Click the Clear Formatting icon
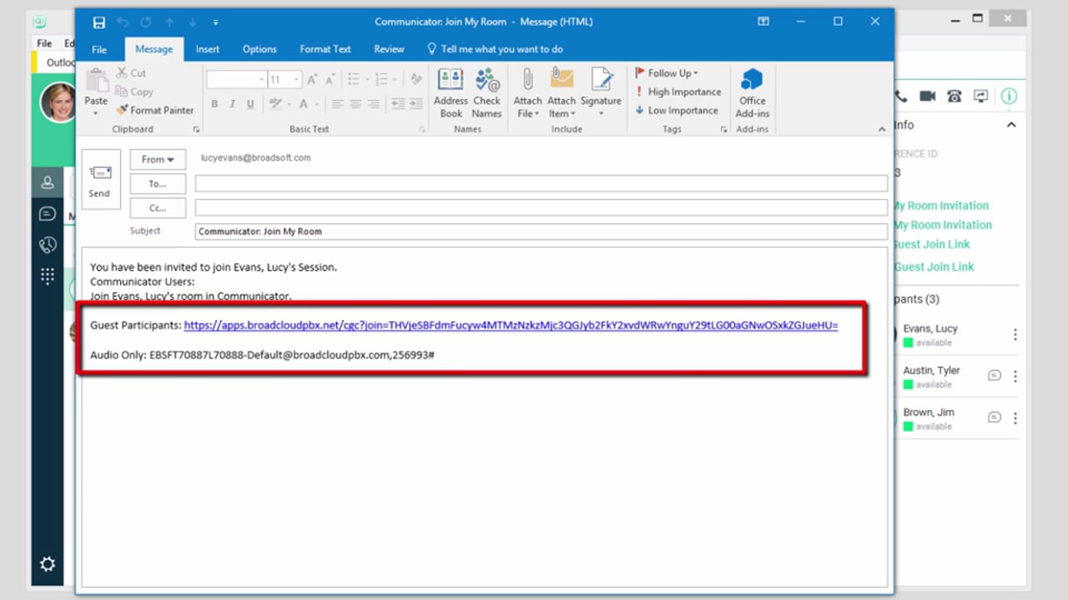 coord(416,80)
